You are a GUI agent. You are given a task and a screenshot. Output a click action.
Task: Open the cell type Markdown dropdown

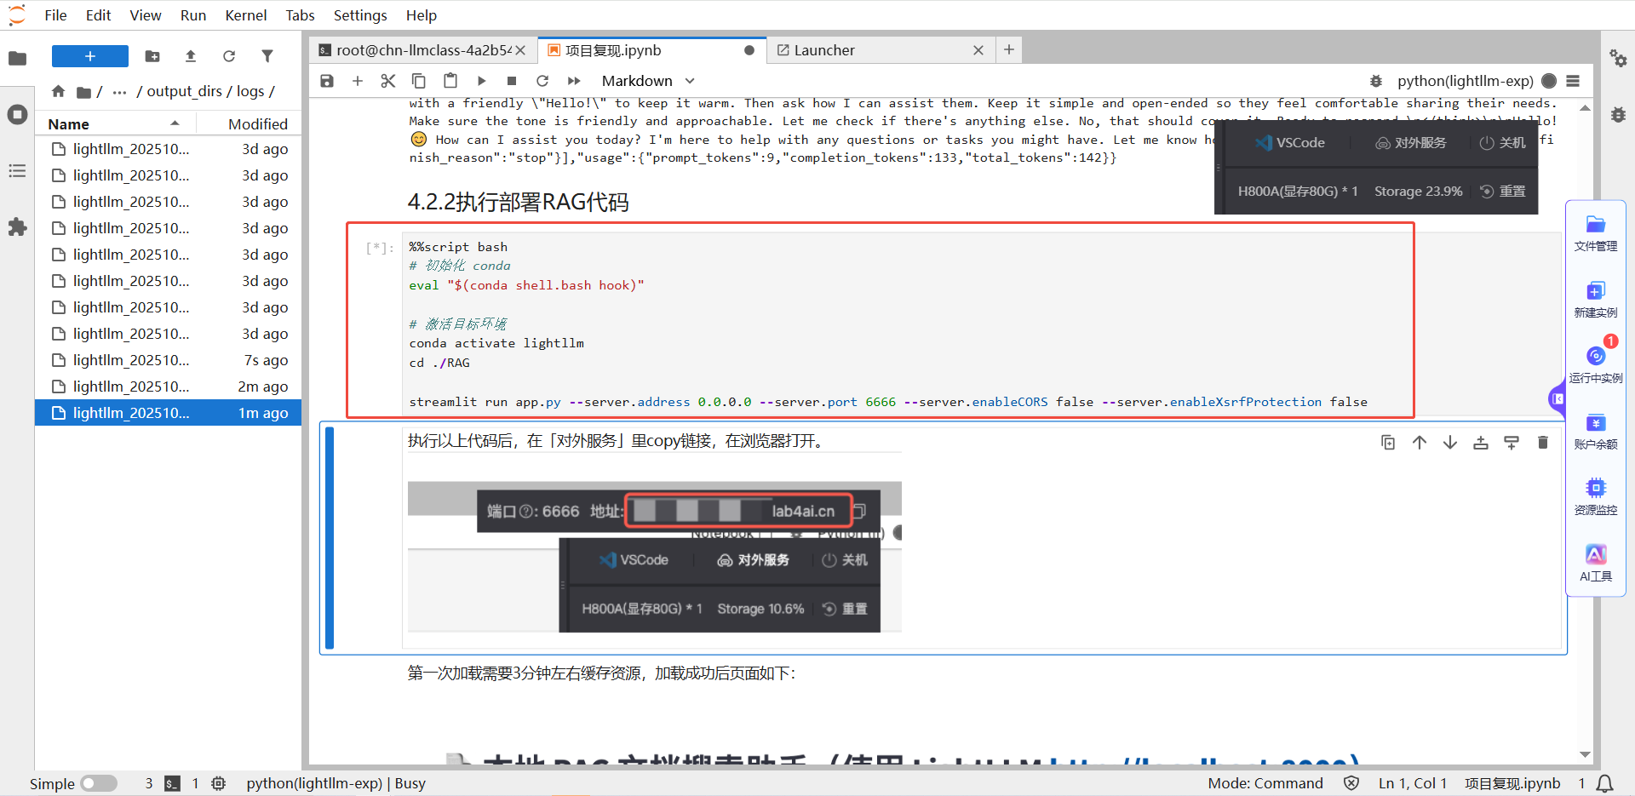pyautogui.click(x=648, y=81)
